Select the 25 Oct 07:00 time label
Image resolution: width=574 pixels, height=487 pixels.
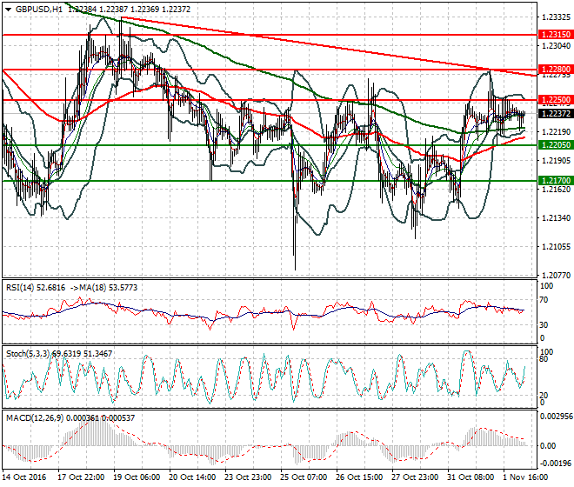[x=304, y=477]
